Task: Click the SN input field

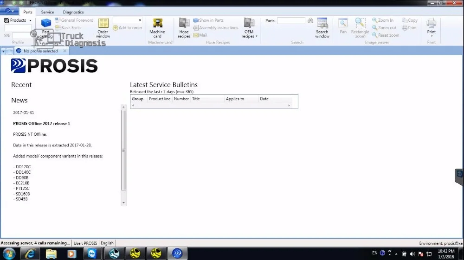Action: click(22, 35)
